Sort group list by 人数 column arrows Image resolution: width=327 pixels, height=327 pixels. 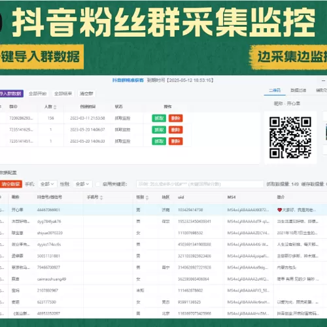coord(55,107)
